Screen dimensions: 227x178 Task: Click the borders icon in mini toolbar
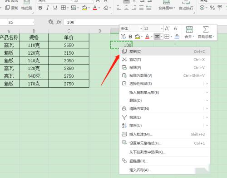coord(167,37)
